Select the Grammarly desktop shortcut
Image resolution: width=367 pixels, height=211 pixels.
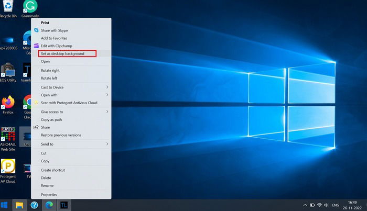(30, 9)
